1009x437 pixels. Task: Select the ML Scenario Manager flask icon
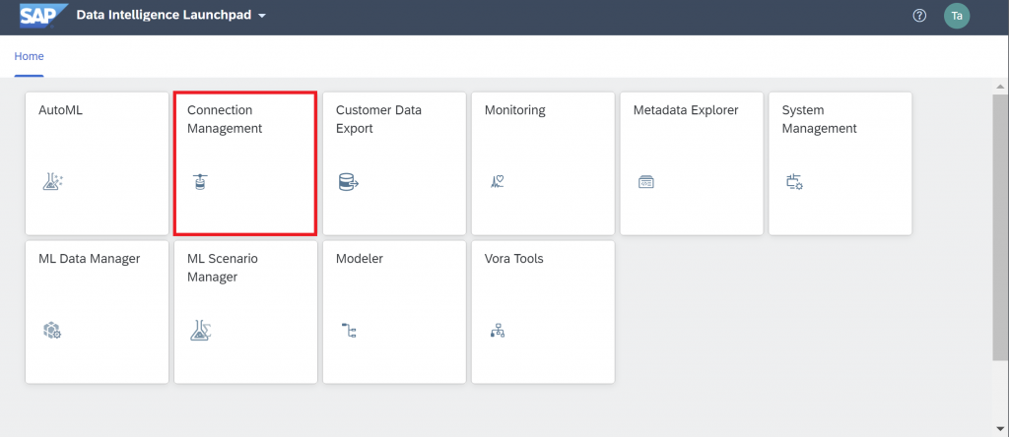tap(201, 331)
